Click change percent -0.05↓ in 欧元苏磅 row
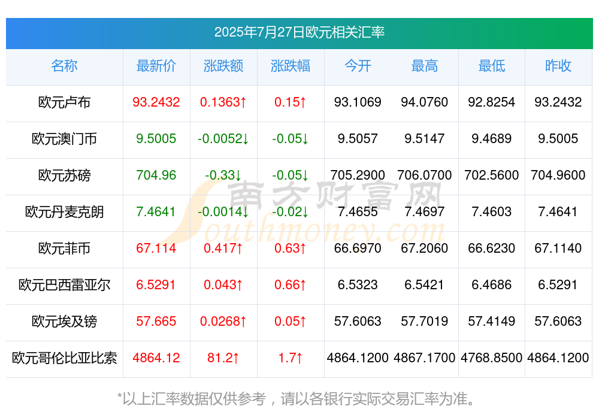The height and width of the screenshot is (418, 599). [x=291, y=175]
